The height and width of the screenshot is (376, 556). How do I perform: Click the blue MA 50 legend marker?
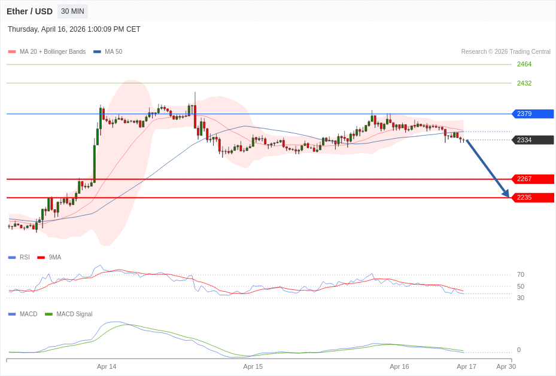[x=97, y=52]
